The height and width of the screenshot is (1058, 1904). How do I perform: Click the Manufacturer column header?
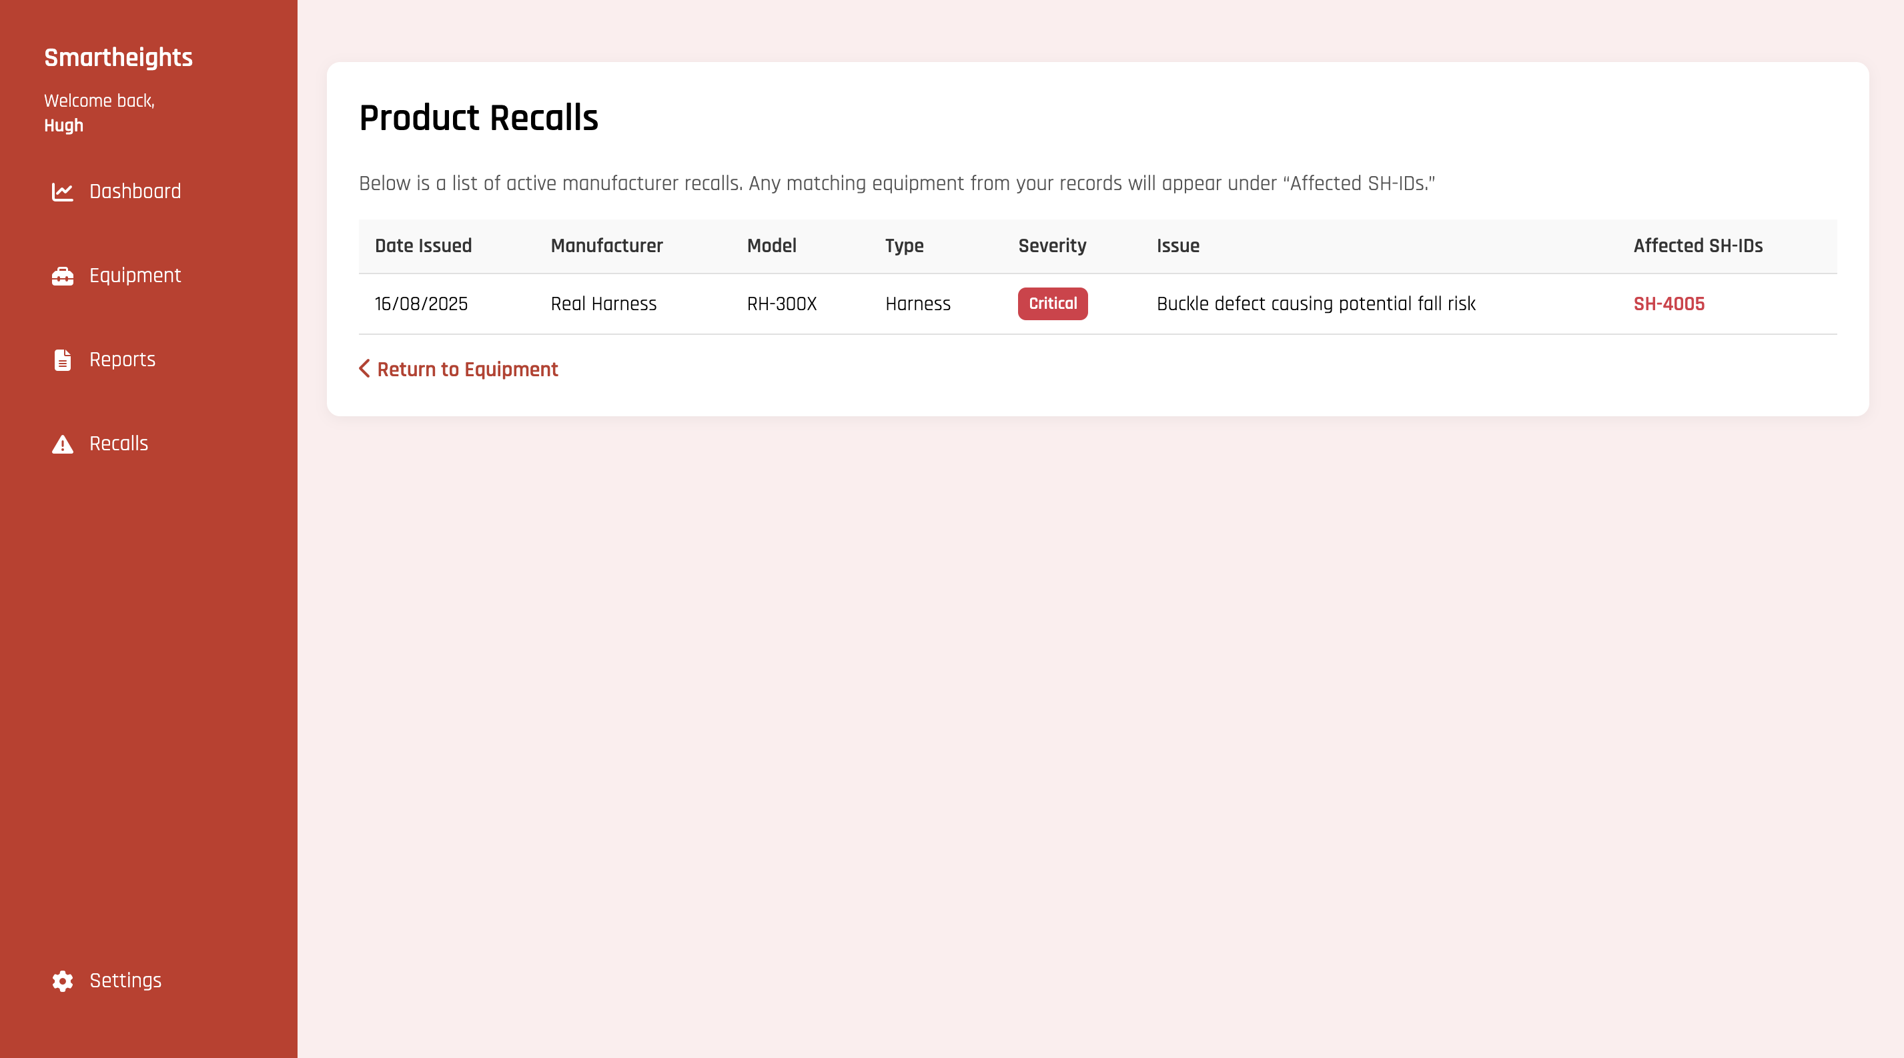[x=606, y=246]
